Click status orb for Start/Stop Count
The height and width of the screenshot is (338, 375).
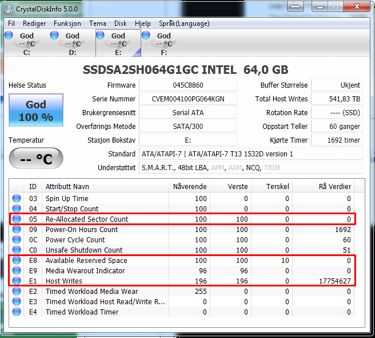click(17, 209)
